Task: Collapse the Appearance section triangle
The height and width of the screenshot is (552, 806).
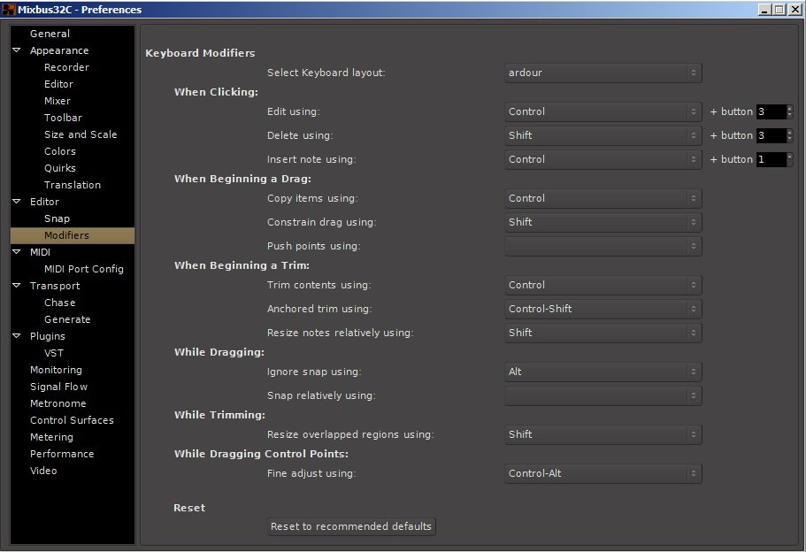Action: 17,50
